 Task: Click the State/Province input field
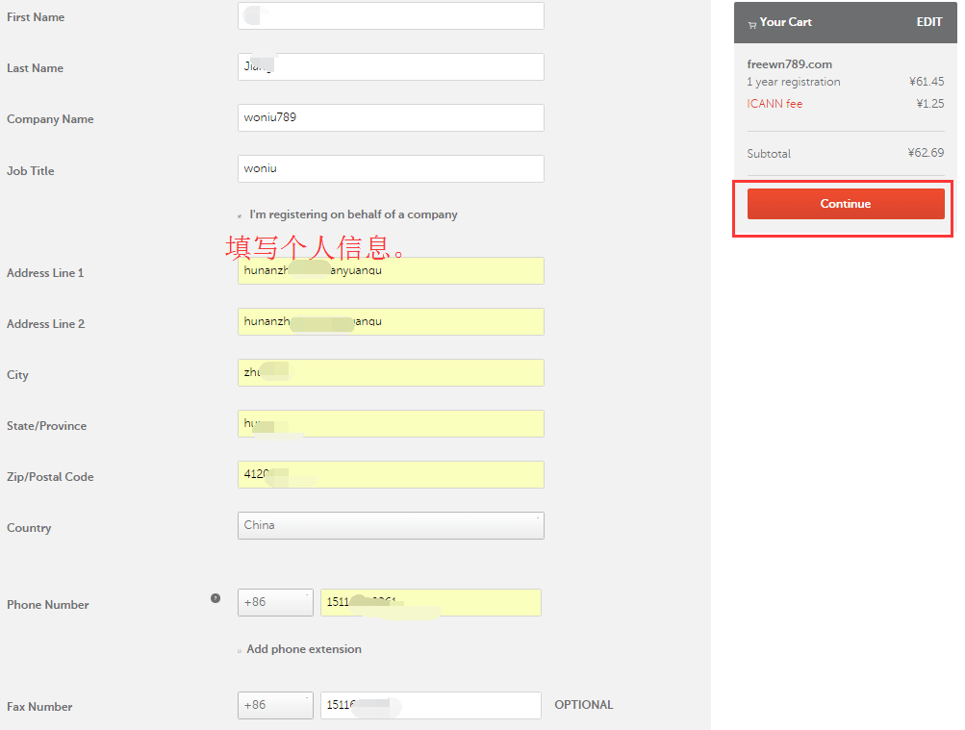390,423
